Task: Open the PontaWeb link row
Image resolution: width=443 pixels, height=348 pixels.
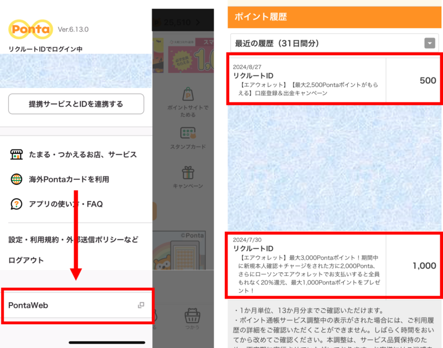Action: [77, 305]
